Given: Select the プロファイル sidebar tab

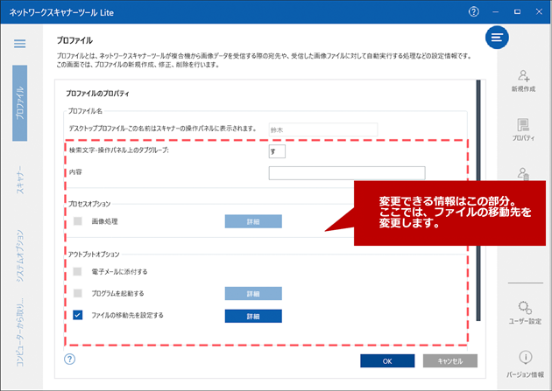Looking at the screenshot, I should click(19, 103).
